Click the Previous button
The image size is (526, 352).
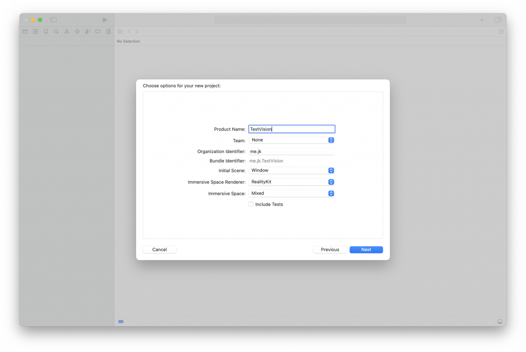click(x=330, y=250)
